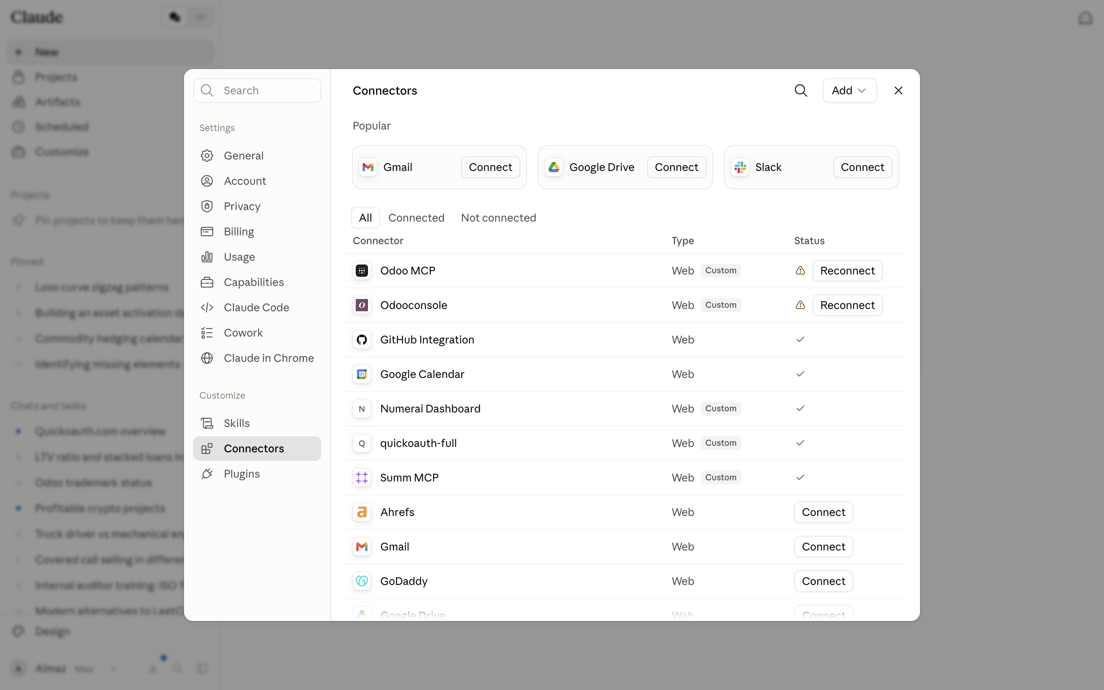Connect the GoDaddy connector
Image resolution: width=1104 pixels, height=690 pixels.
pyautogui.click(x=823, y=581)
